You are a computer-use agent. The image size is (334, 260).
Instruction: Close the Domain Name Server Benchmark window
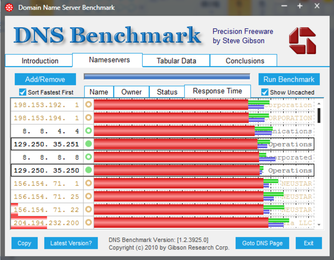click(317, 6)
